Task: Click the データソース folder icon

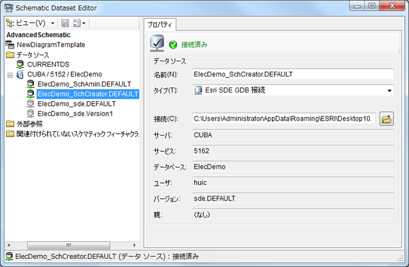Action: tap(10, 55)
